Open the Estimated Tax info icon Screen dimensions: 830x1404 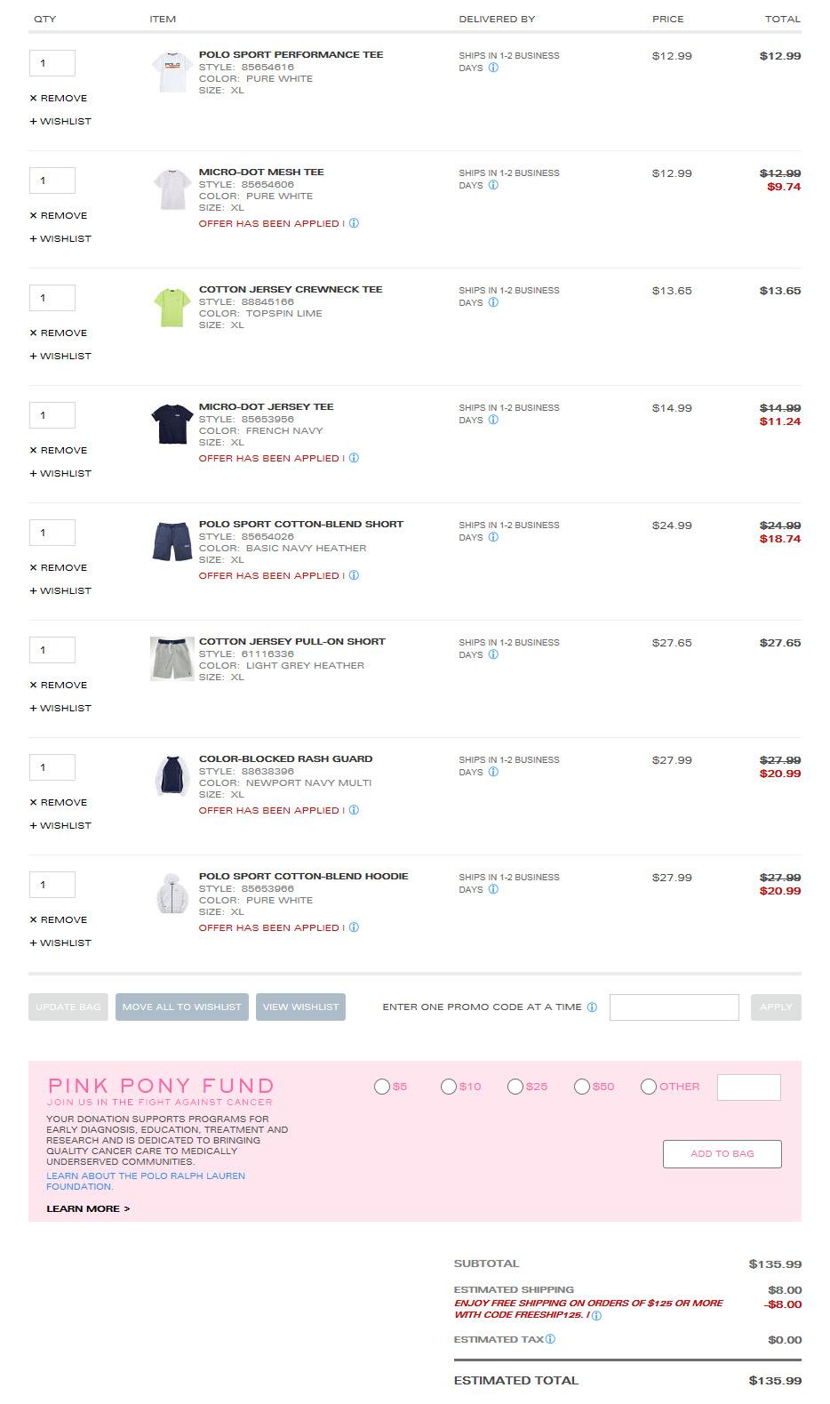click(x=550, y=1339)
